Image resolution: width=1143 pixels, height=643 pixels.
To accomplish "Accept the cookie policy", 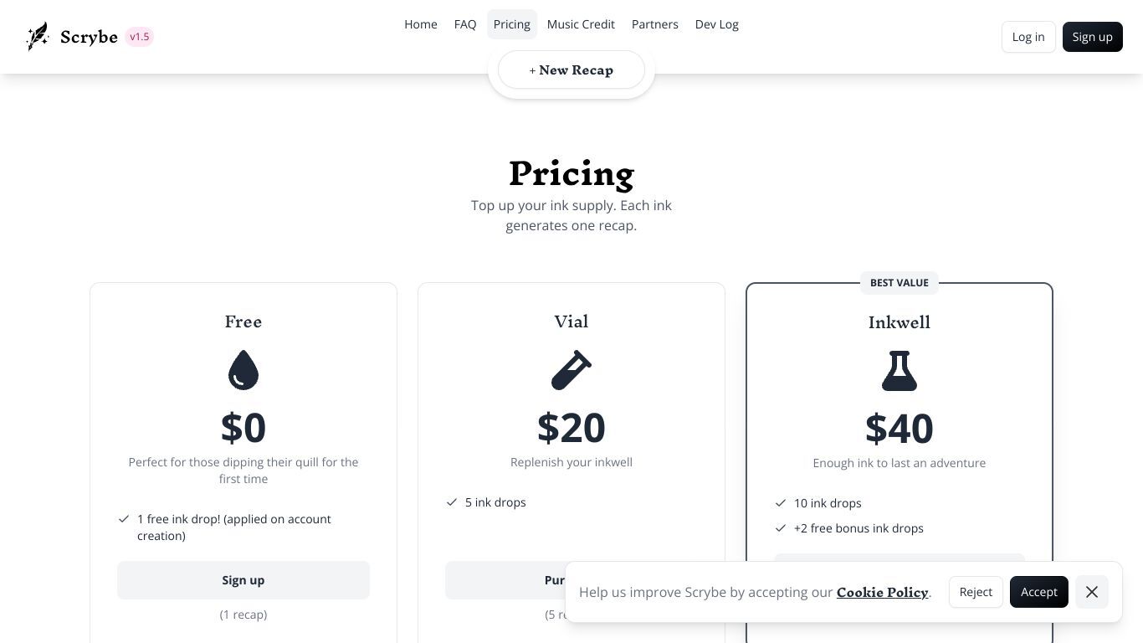I will coord(1039,592).
